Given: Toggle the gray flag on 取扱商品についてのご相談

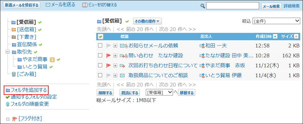Looking at the screenshot, I should click(109, 75).
